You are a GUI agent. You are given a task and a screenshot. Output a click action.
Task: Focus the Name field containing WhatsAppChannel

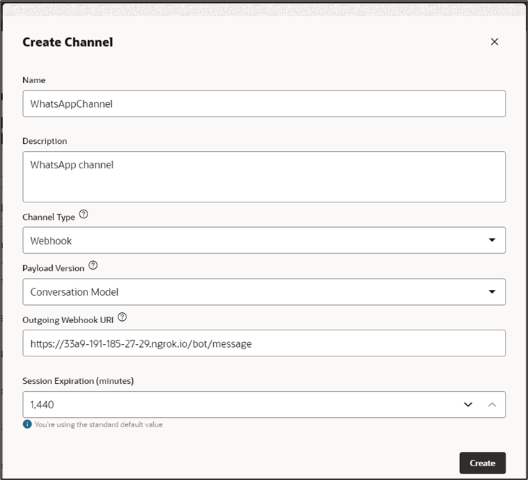click(264, 104)
